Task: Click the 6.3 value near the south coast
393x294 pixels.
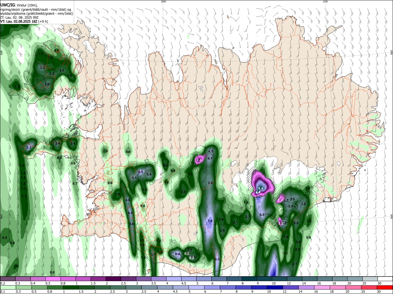Action: (217, 259)
